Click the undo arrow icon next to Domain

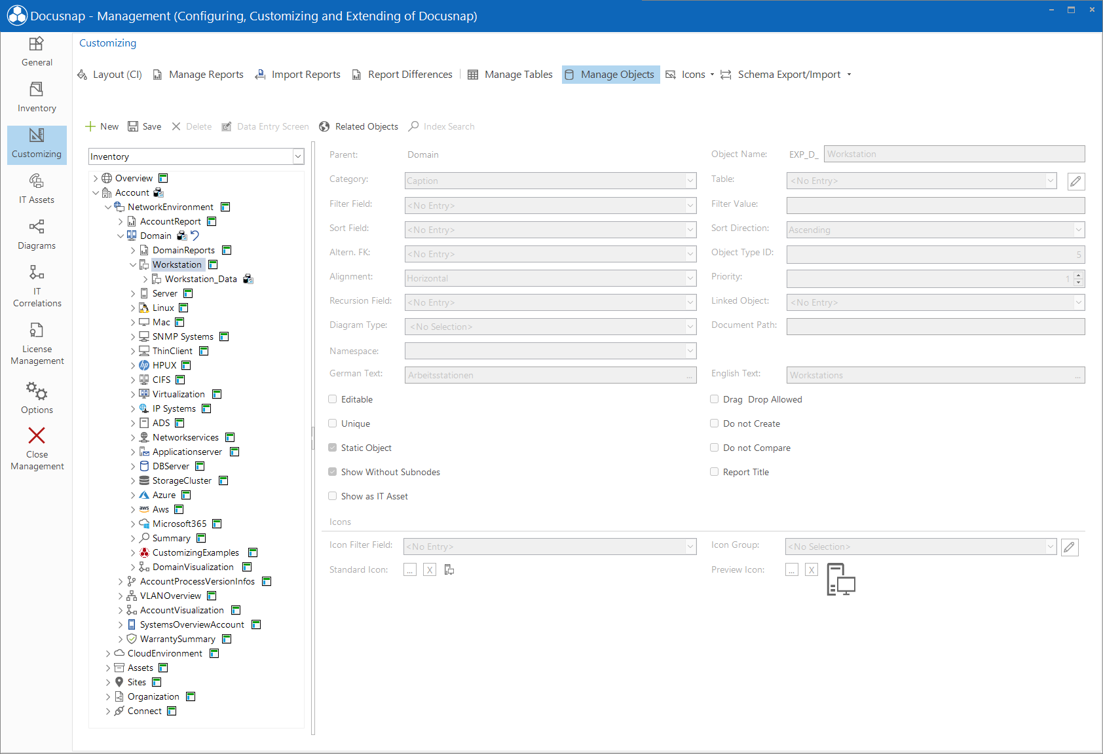[x=195, y=236]
